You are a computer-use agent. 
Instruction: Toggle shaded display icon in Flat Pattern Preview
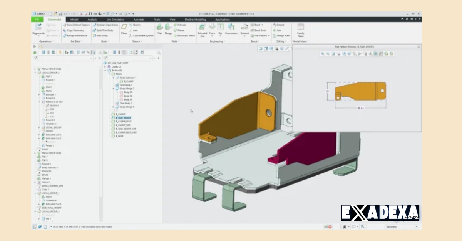[x=375, y=54]
